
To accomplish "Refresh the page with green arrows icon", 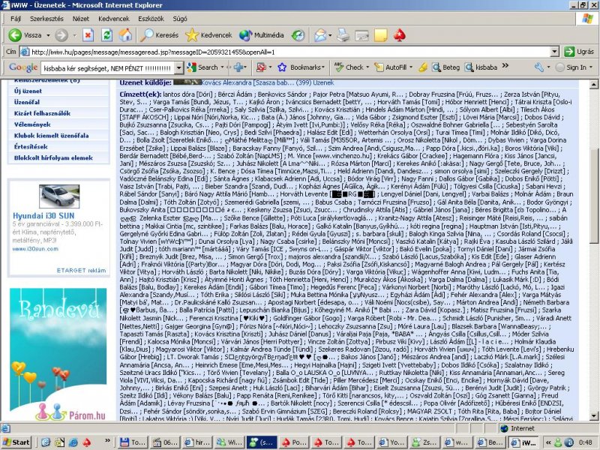I will click(106, 35).
